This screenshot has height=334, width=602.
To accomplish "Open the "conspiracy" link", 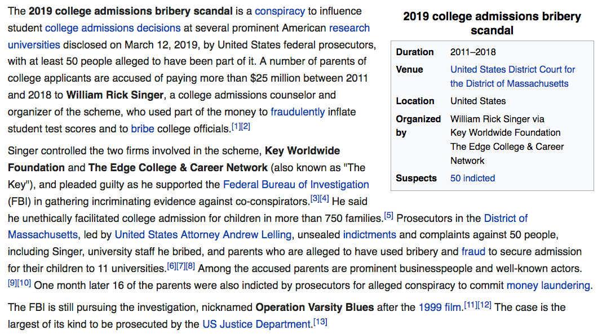I will tap(280, 11).
